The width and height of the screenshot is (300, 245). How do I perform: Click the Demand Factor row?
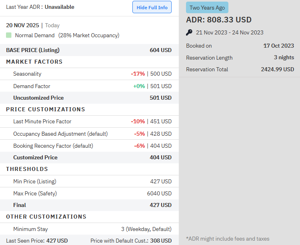pyautogui.click(x=89, y=86)
